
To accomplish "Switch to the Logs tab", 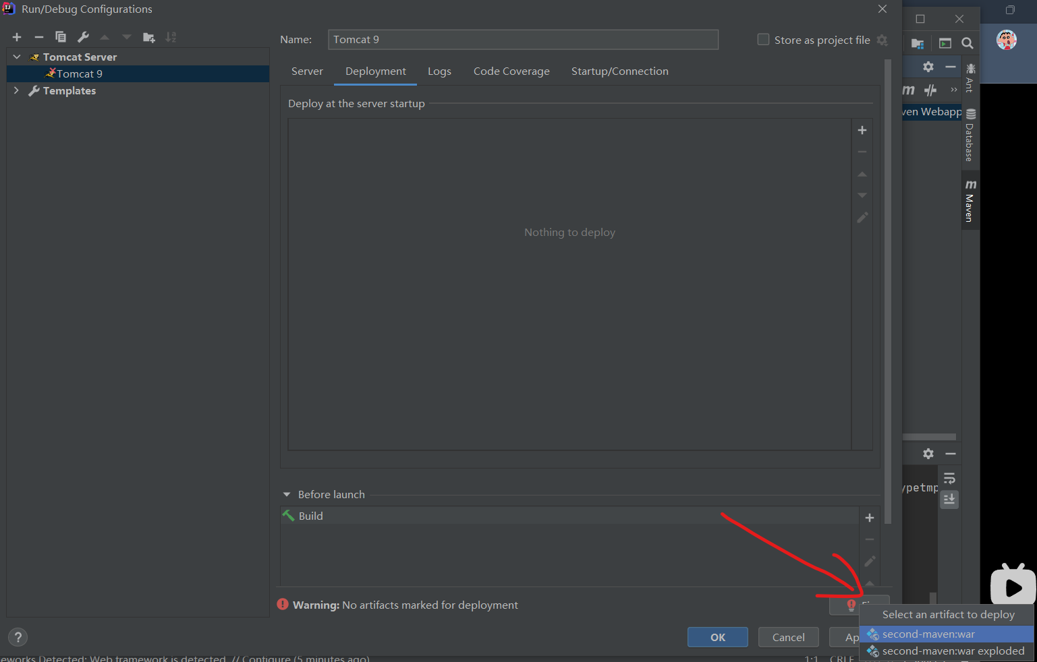I will tap(439, 71).
